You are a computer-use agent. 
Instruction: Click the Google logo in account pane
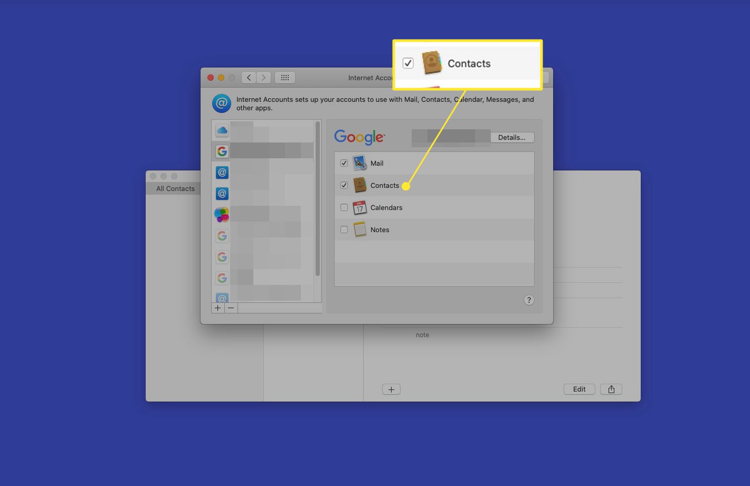(x=359, y=137)
